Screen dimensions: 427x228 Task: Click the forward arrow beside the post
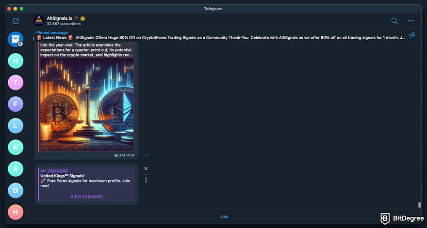pos(147,155)
